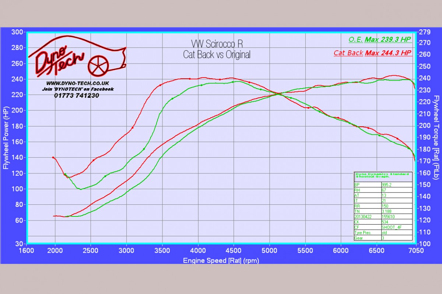Click the '3' value beside Gear
This screenshot has height=294, width=442.
click(397, 238)
